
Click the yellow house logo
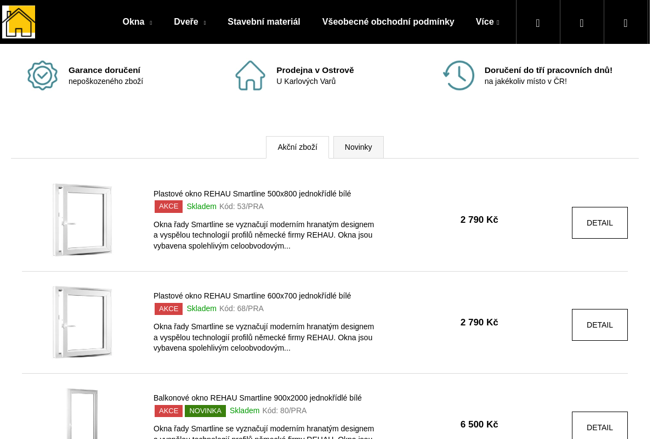pyautogui.click(x=19, y=22)
